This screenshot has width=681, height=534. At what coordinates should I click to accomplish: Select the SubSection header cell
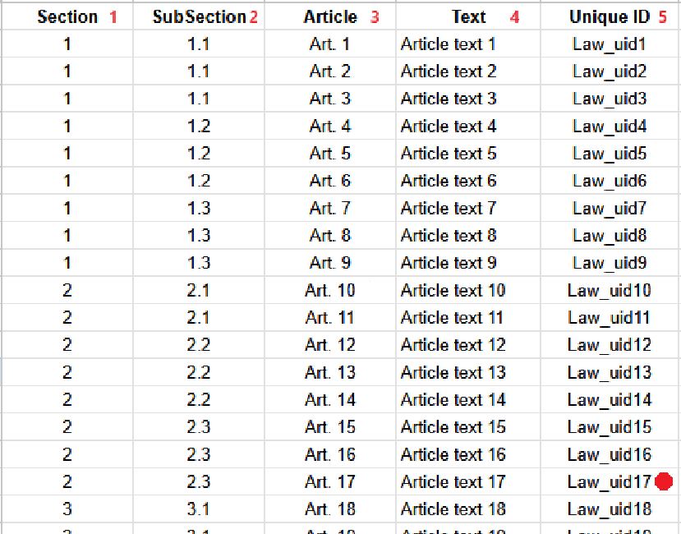[x=199, y=17]
